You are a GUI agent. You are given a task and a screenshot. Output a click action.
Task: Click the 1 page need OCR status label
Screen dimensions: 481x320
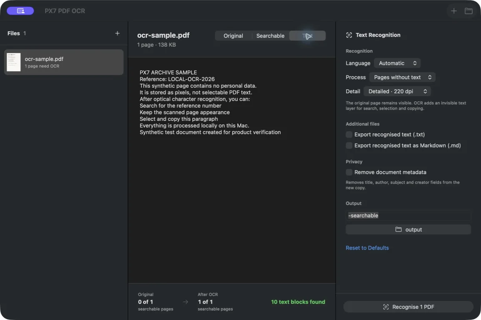click(42, 66)
